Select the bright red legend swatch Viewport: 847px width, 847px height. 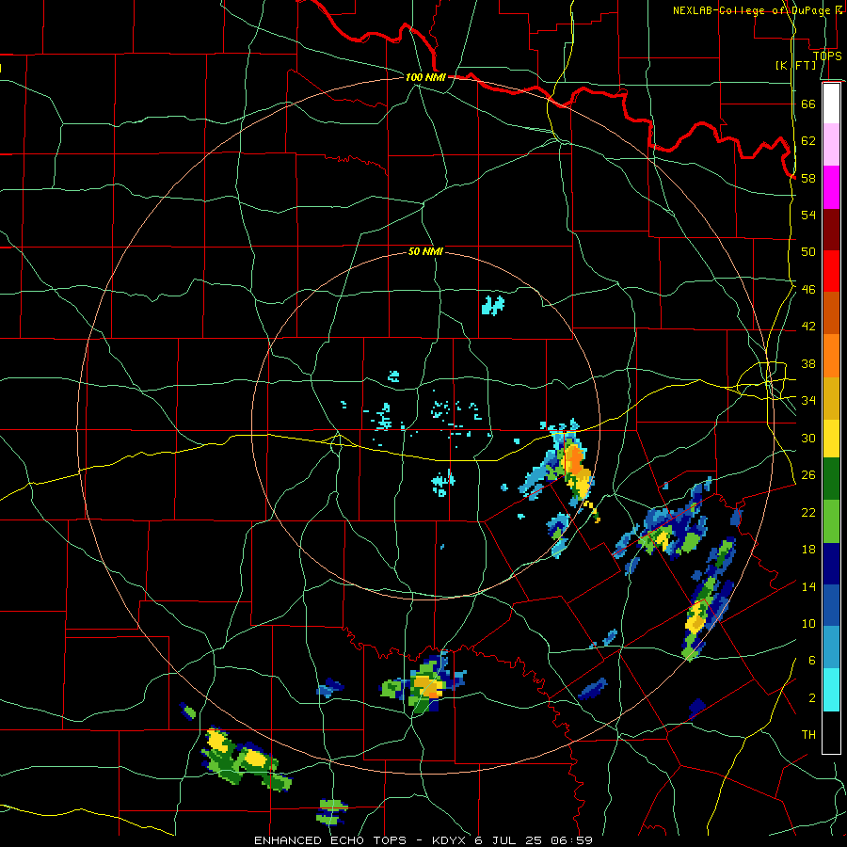click(x=831, y=271)
